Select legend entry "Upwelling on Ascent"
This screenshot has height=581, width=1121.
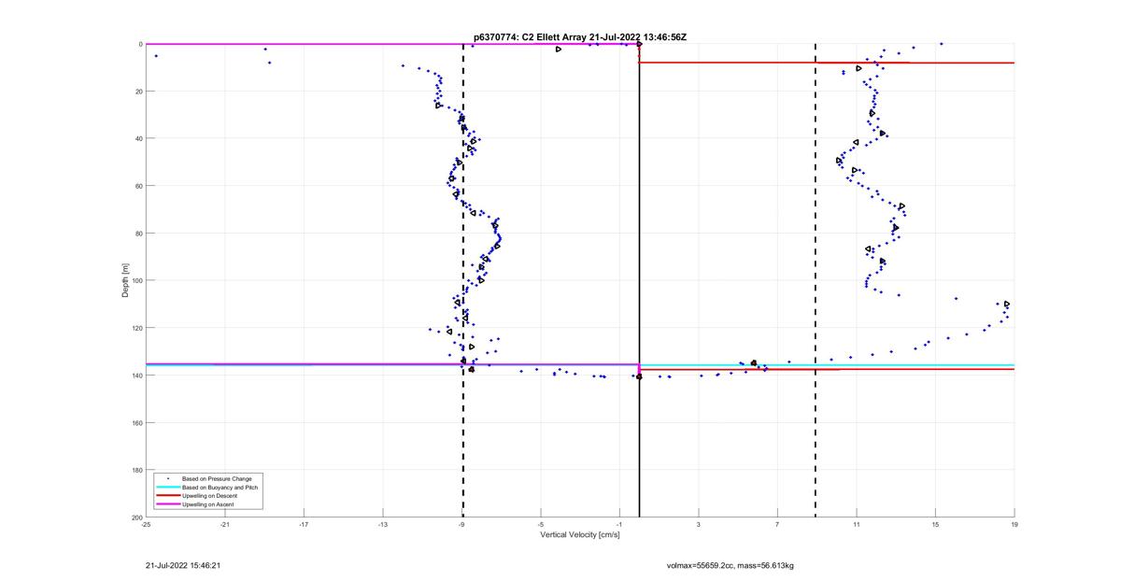coord(209,504)
